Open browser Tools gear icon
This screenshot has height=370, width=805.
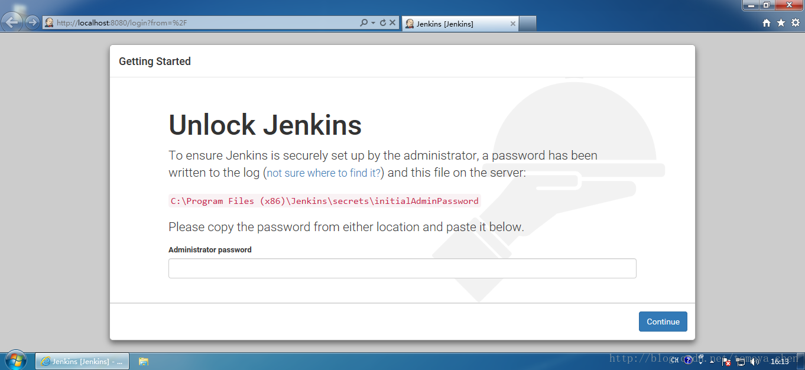pyautogui.click(x=796, y=22)
